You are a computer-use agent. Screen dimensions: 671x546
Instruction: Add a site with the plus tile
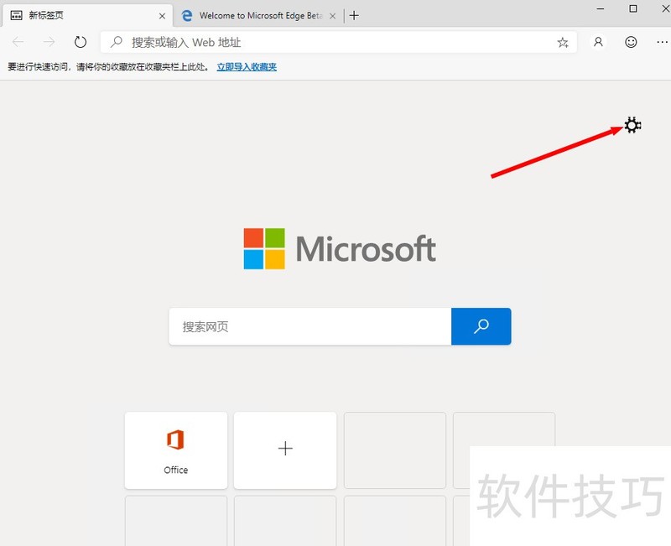(x=285, y=450)
